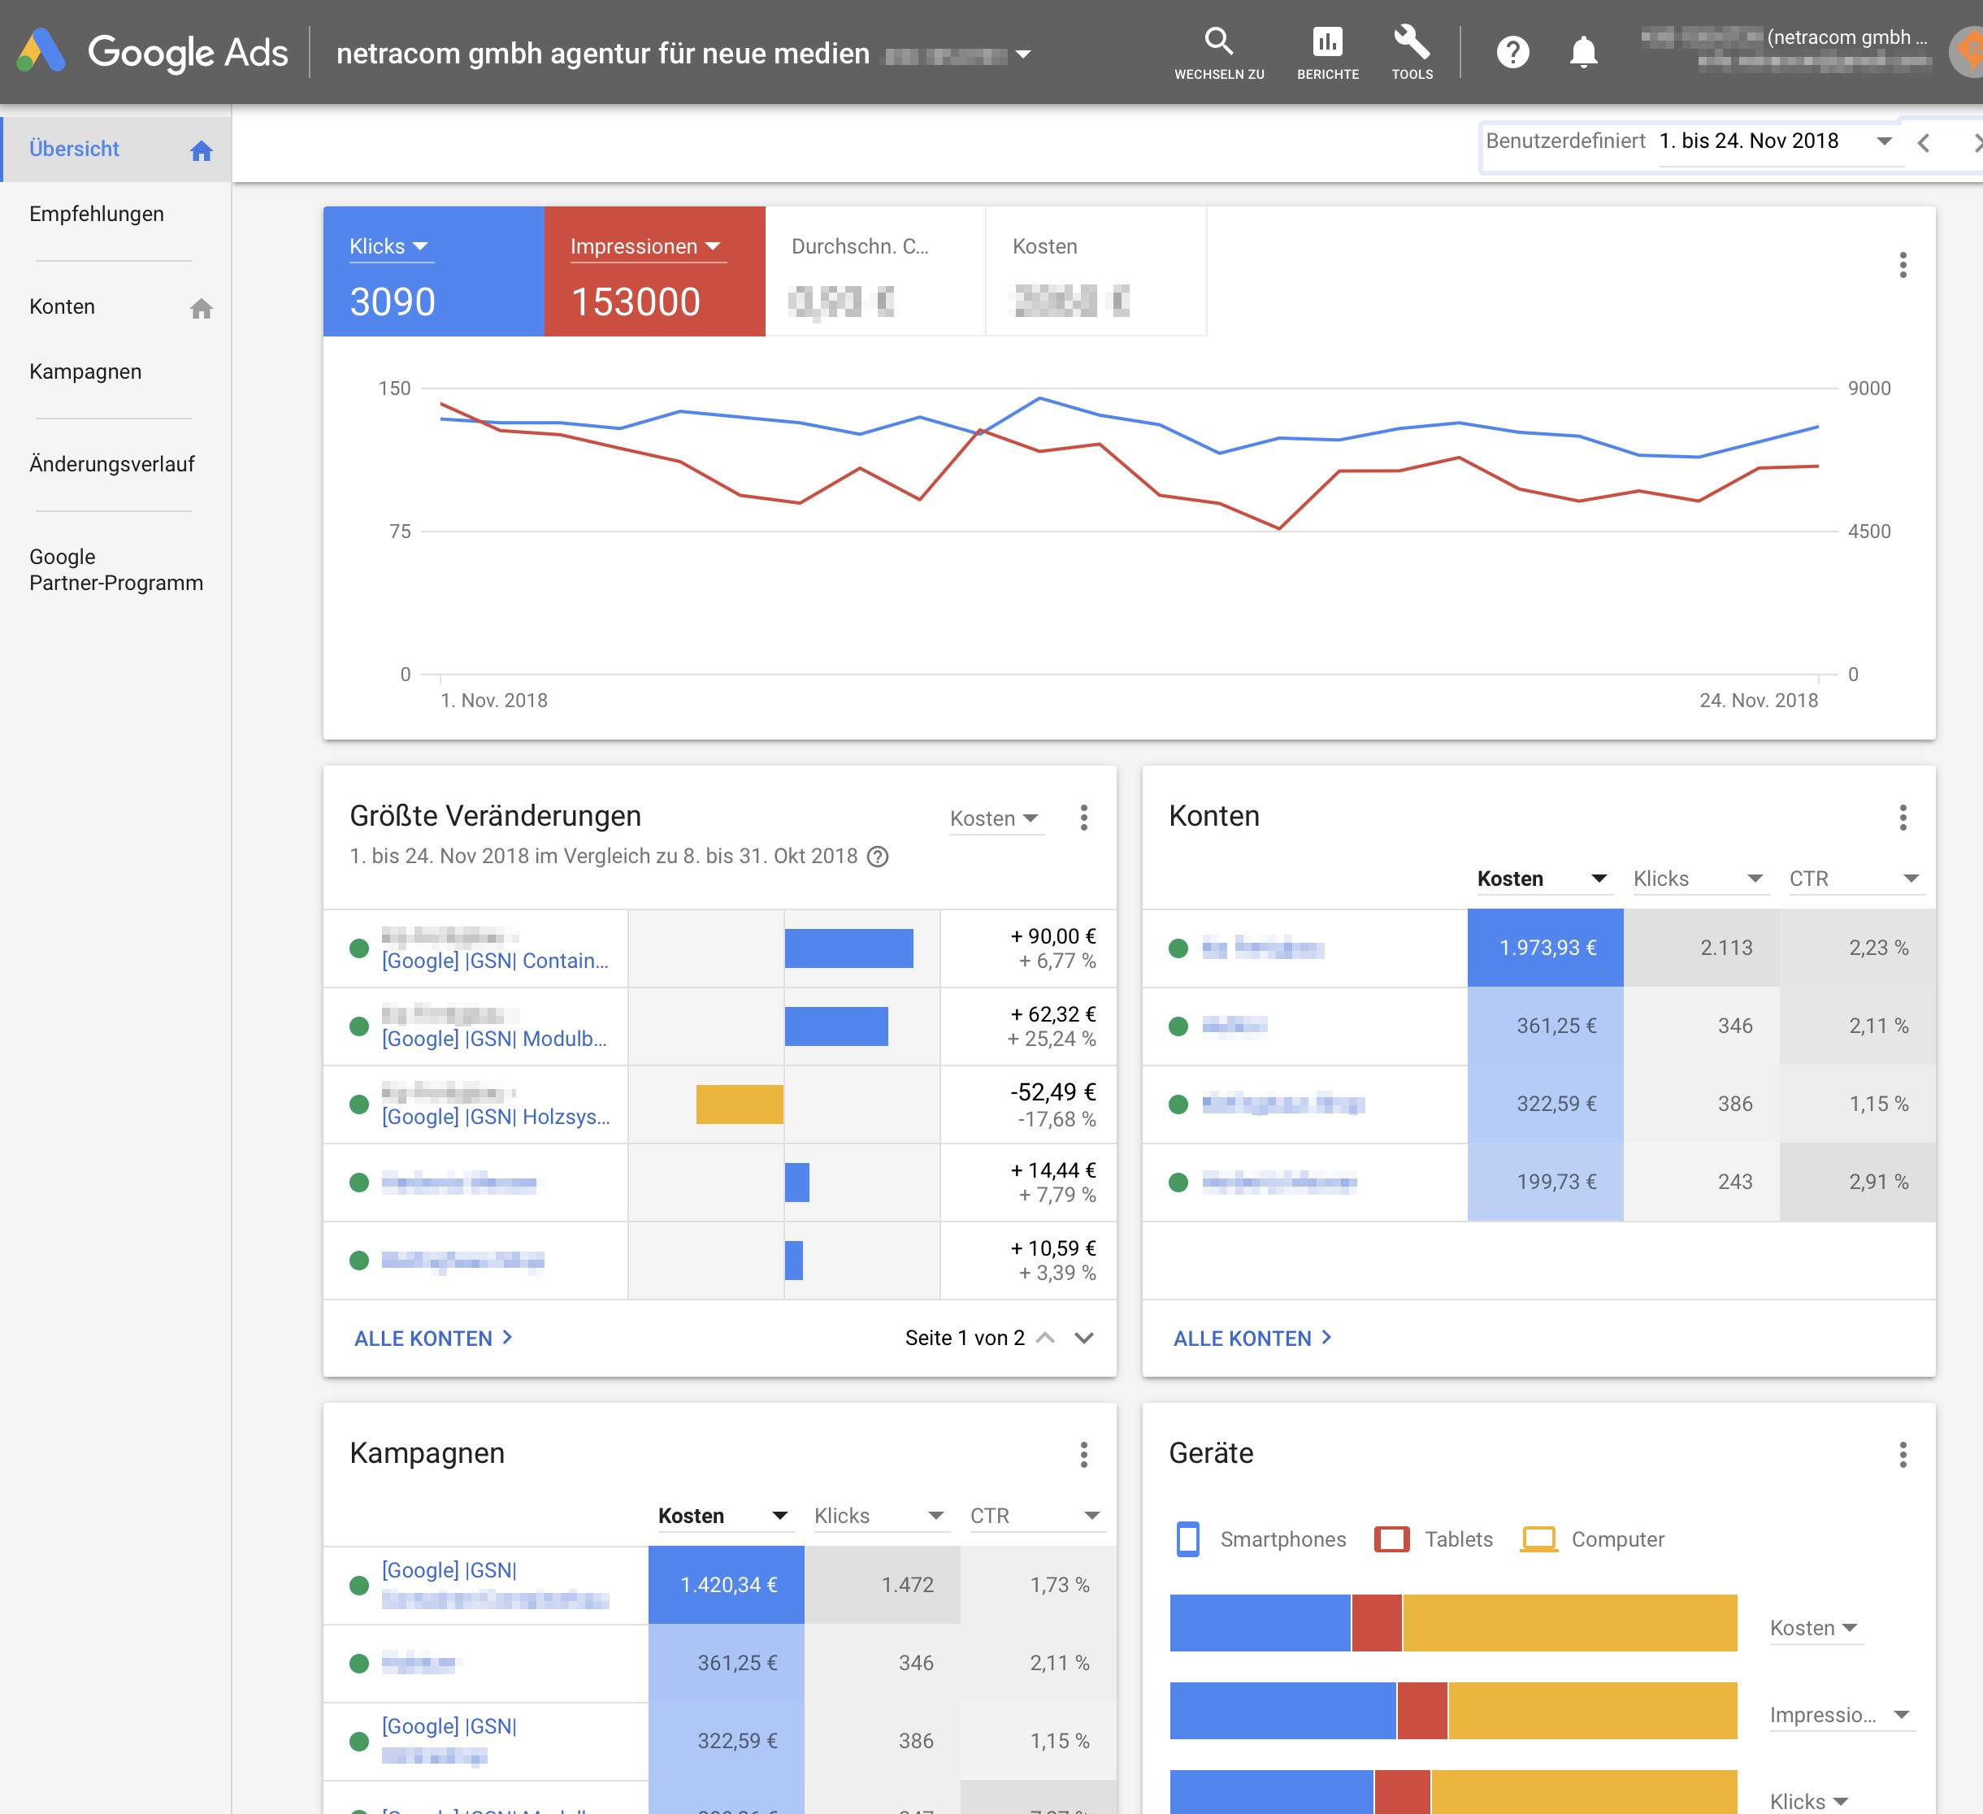Click the home icon next to Konten
This screenshot has height=1814, width=1983.
tap(202, 308)
